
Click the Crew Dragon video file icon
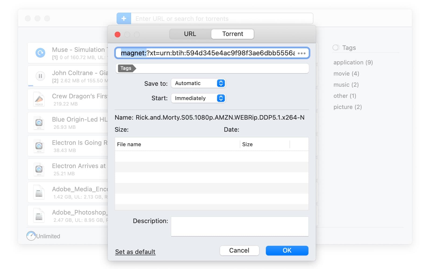(39, 100)
